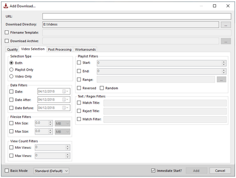
Task: Select the Both radio option
Action: 11,63
